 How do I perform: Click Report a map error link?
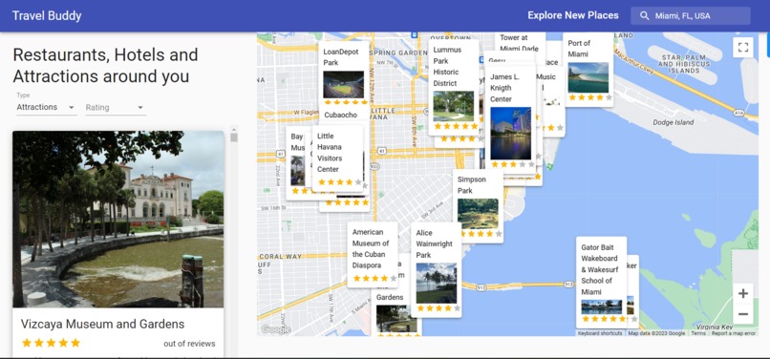(733, 333)
